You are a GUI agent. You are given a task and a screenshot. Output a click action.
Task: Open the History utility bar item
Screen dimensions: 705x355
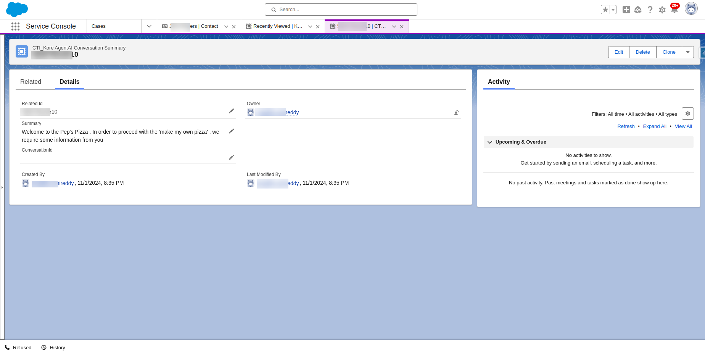click(53, 347)
